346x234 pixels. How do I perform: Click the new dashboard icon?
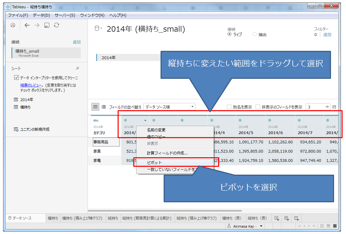coord(287,218)
